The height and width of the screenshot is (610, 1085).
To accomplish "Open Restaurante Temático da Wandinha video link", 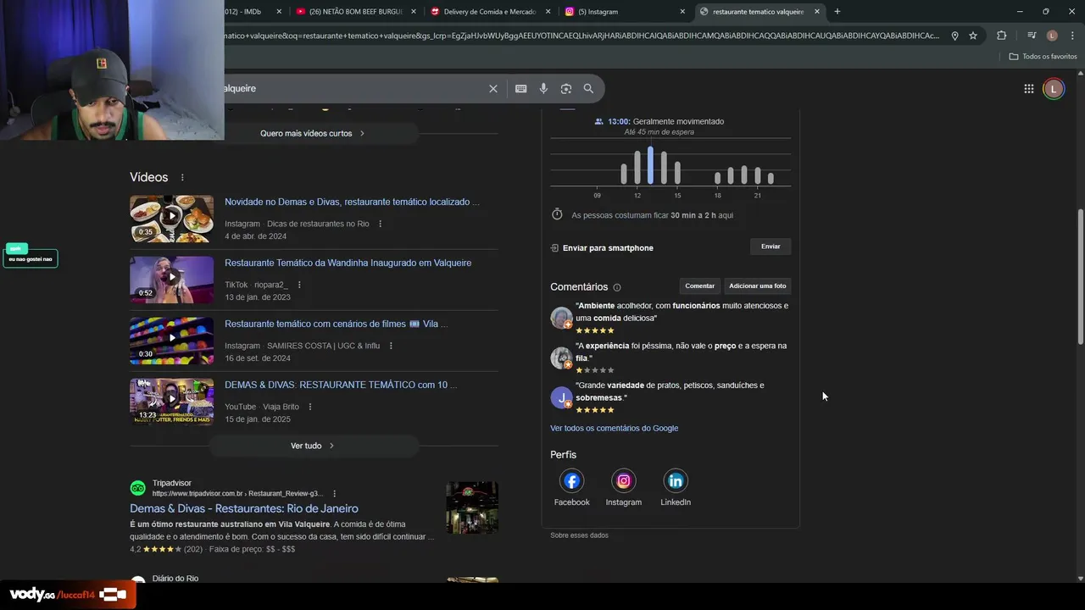I will [348, 263].
